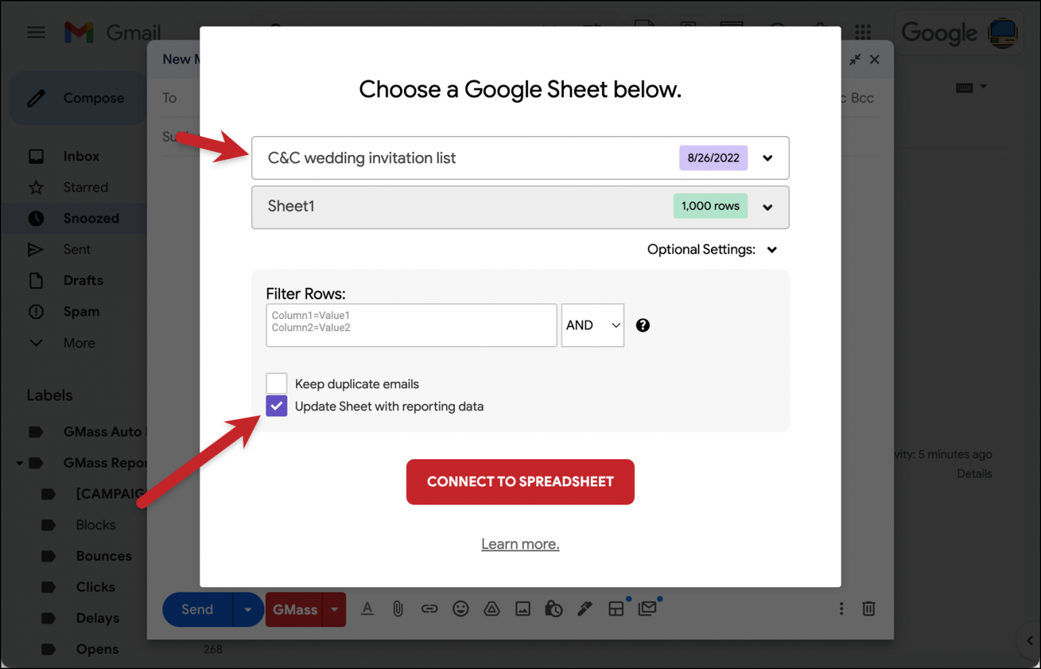The width and height of the screenshot is (1041, 669).
Task: Click the discard draft trash icon
Action: [868, 609]
